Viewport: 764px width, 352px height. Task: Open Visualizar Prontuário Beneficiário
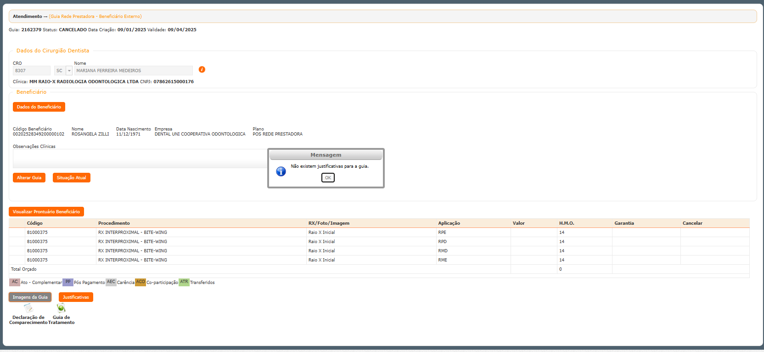point(46,212)
